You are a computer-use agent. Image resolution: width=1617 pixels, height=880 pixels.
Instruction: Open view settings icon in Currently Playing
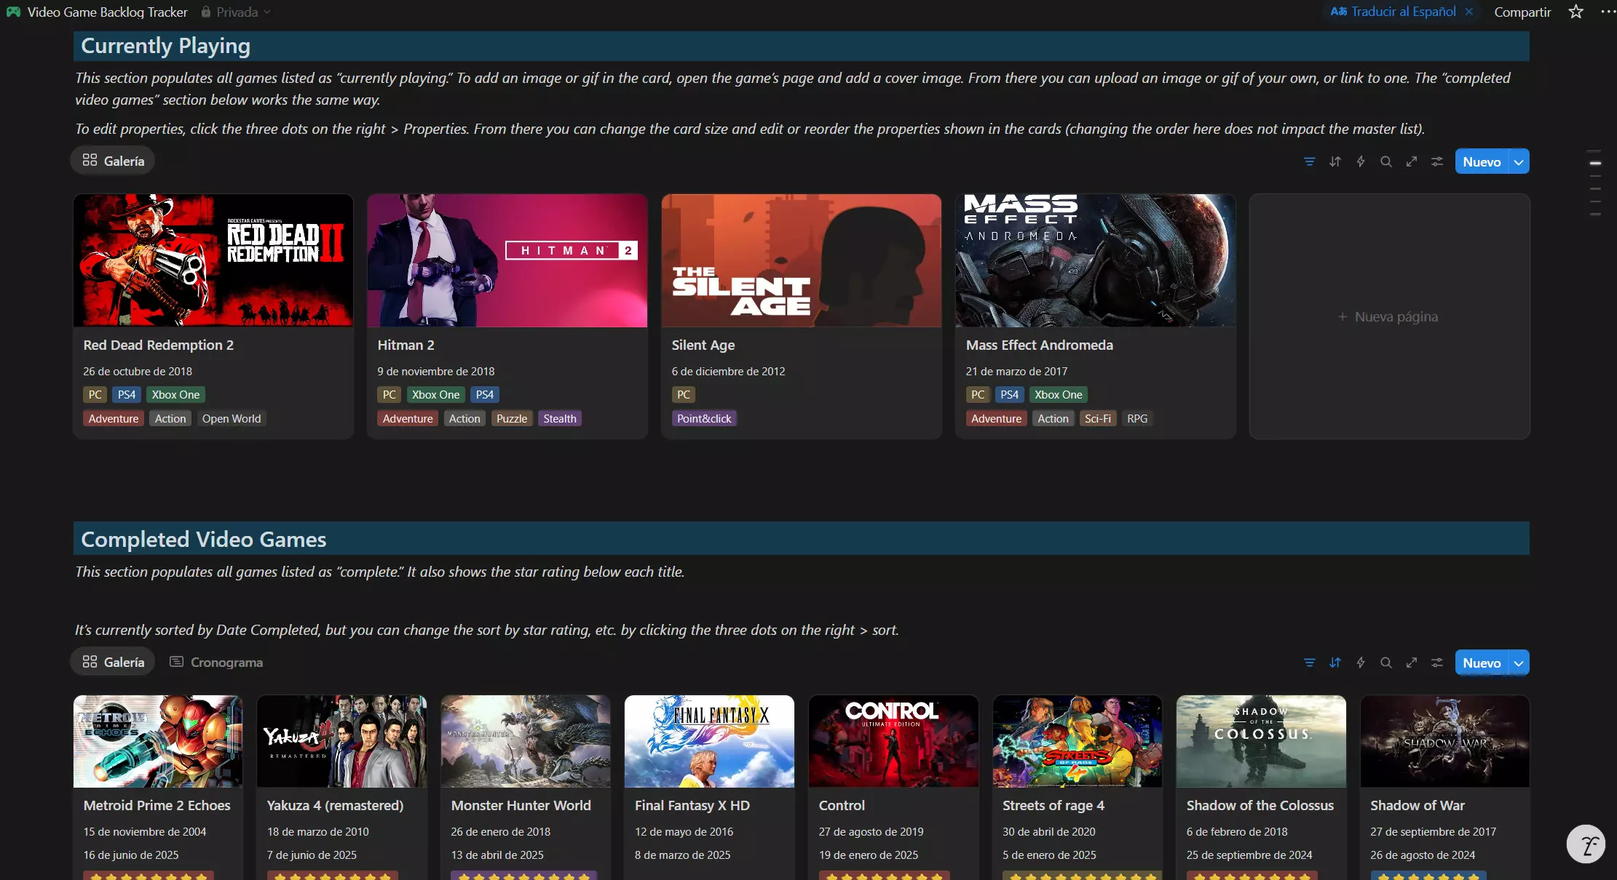coord(1437,161)
